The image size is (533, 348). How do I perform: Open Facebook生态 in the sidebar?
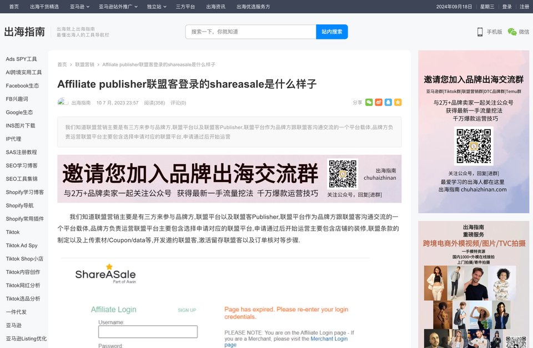click(22, 85)
